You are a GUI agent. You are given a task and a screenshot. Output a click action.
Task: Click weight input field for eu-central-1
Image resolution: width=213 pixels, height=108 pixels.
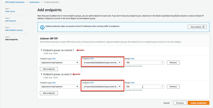click(x=145, y=63)
